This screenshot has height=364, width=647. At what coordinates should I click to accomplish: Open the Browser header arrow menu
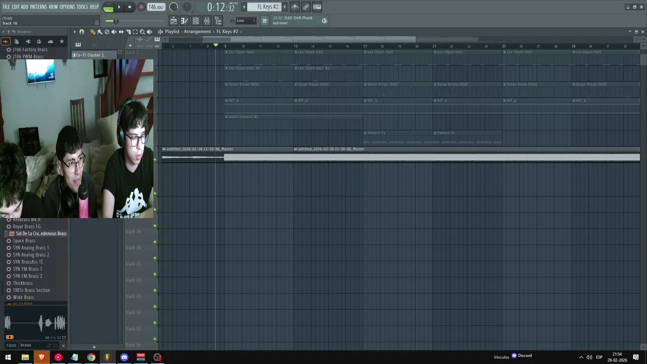[x=4, y=32]
